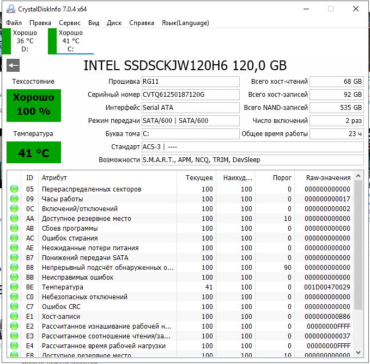
Task: Select the C: disk tab at 41 °C
Action: [71, 41]
